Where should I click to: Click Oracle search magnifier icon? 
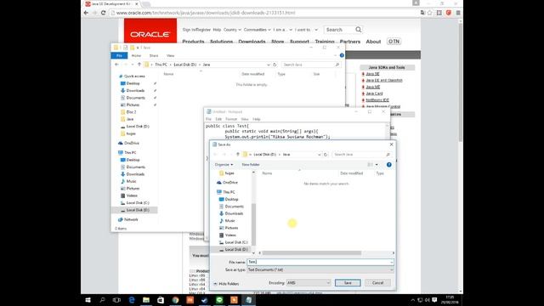(x=359, y=30)
